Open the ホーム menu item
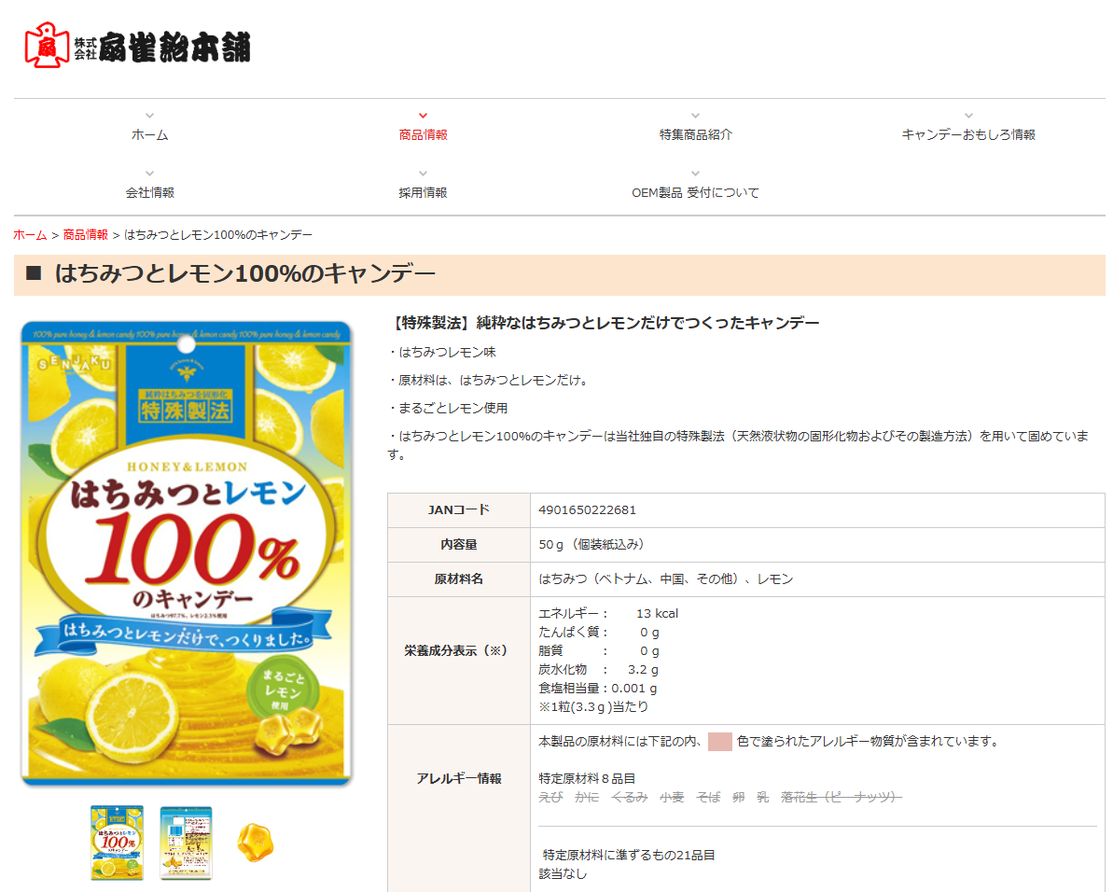The height and width of the screenshot is (892, 1113). click(x=150, y=135)
